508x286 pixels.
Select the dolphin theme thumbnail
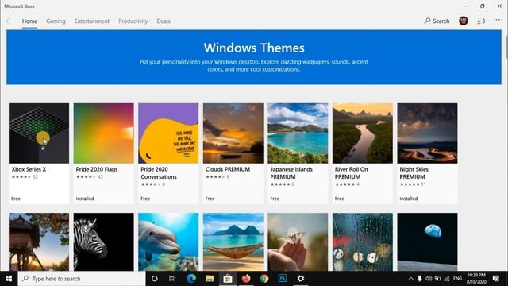click(x=168, y=242)
